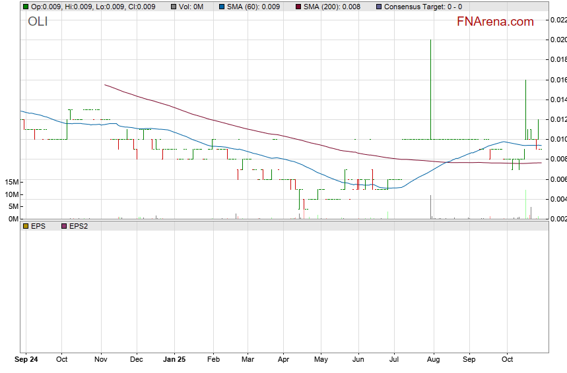Select the SMA (200): 0.008 legend text
Viewport: 567px width, 373px height.
[332, 7]
